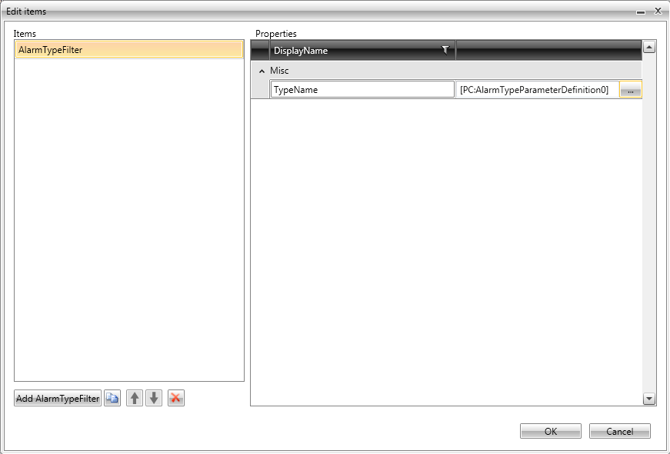Click the properties vertical scrollbar track

point(648,230)
